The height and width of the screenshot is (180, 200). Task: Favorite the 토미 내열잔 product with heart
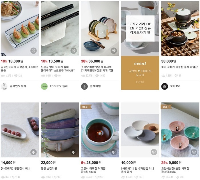[194, 51]
